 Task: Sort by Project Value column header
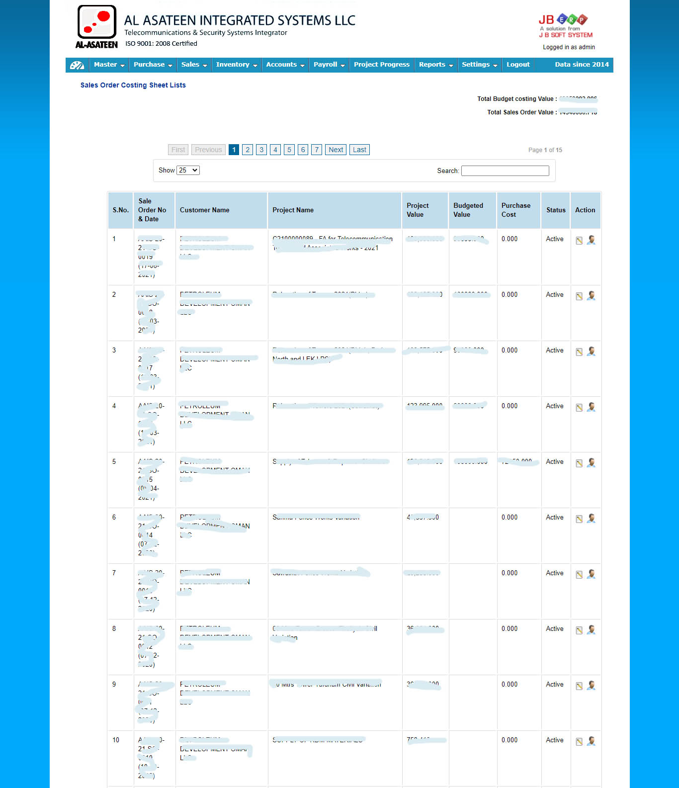tap(425, 210)
